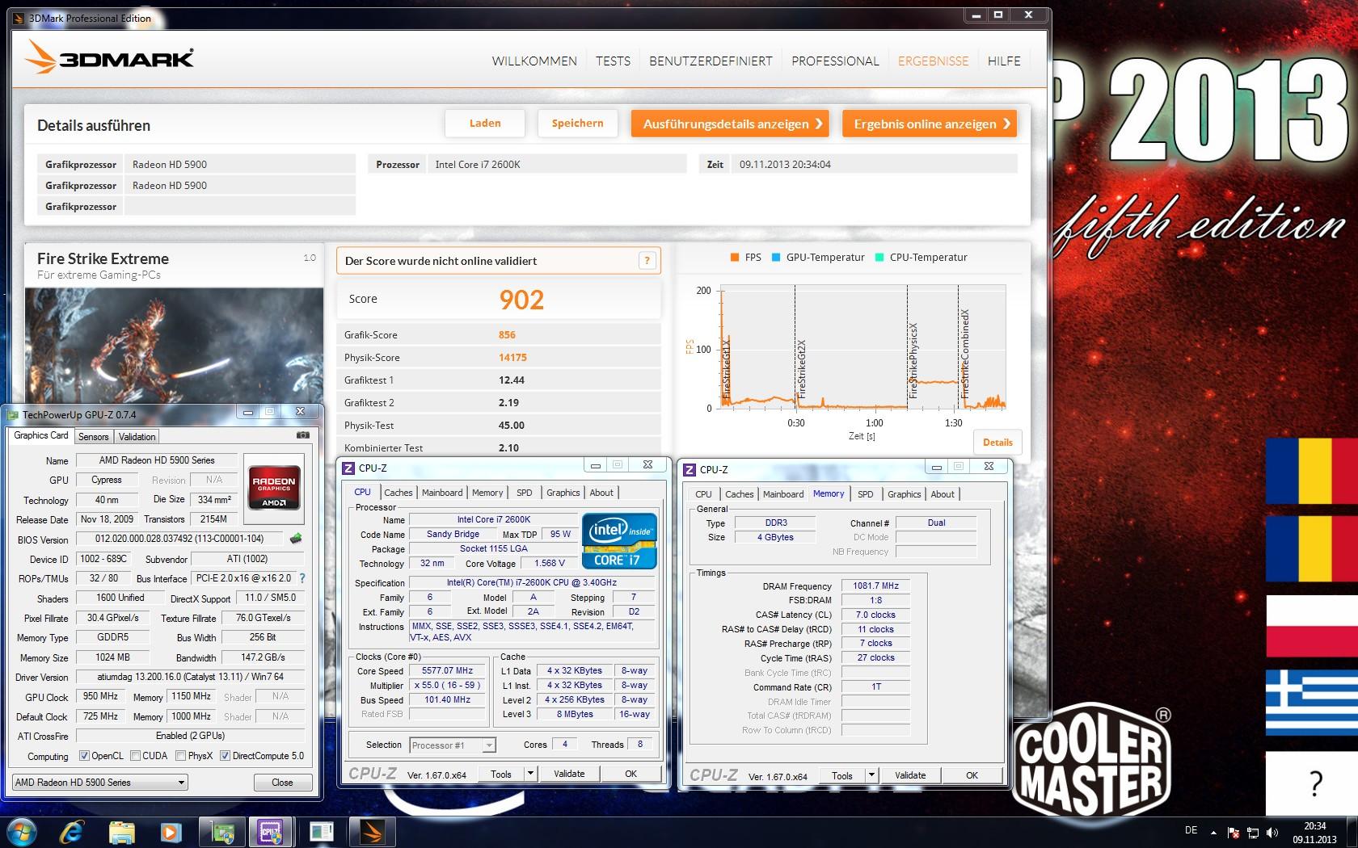Click the Details button below the chart

(997, 443)
